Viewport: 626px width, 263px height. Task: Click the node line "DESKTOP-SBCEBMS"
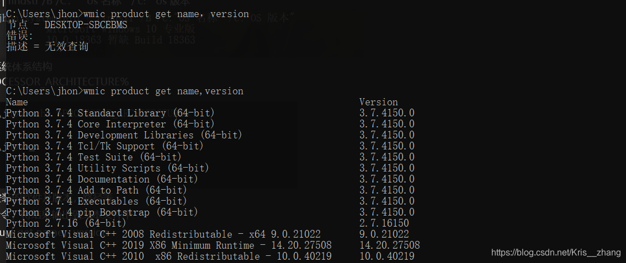[x=67, y=25]
